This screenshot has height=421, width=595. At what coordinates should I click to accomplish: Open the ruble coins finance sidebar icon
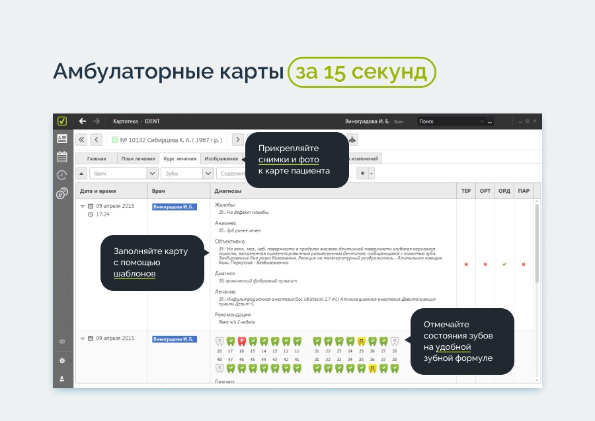coord(62,193)
